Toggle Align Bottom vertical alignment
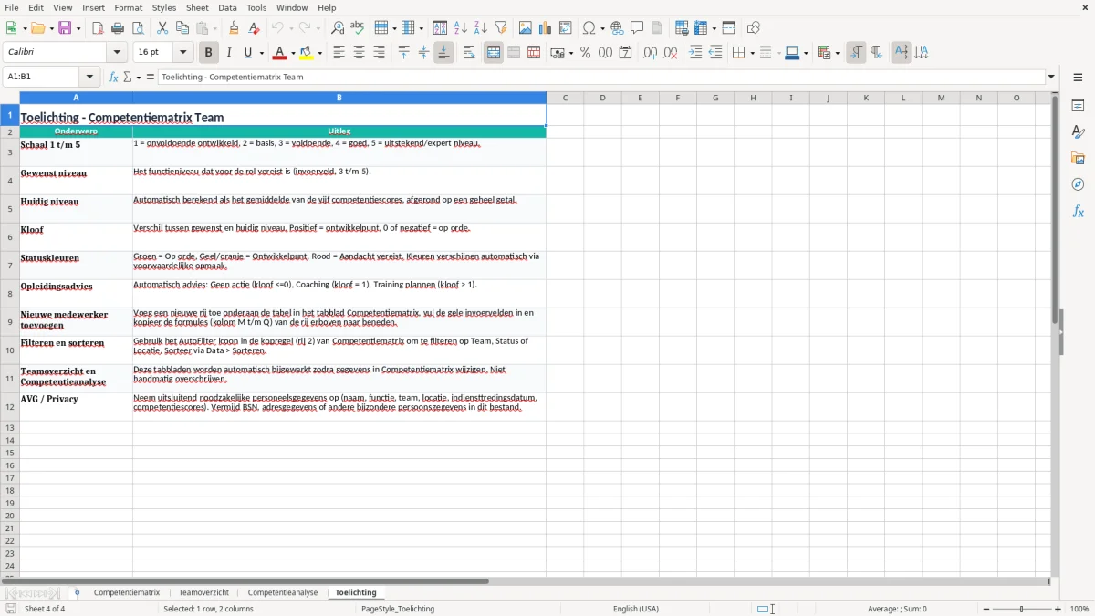 click(x=443, y=53)
